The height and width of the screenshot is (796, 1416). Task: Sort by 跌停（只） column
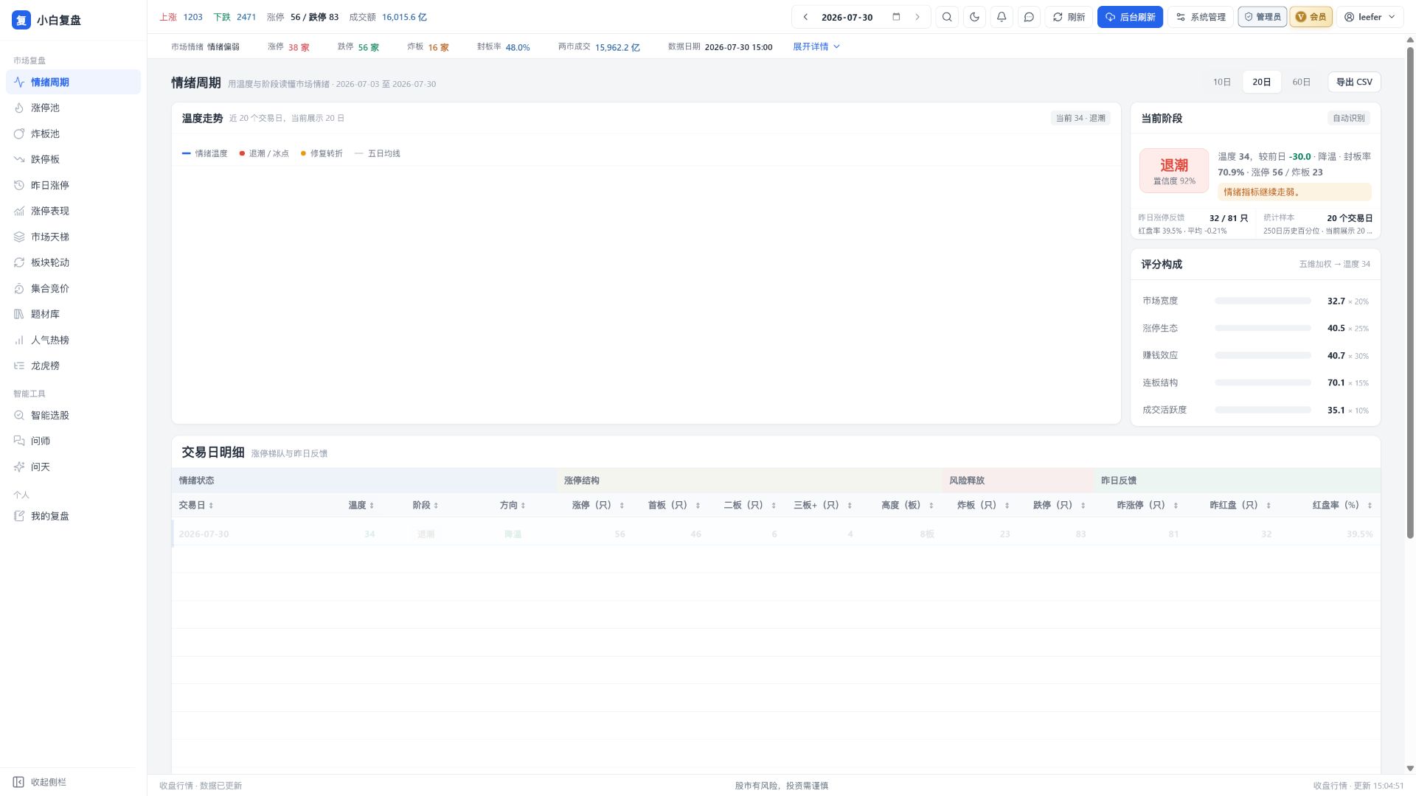(x=1060, y=505)
